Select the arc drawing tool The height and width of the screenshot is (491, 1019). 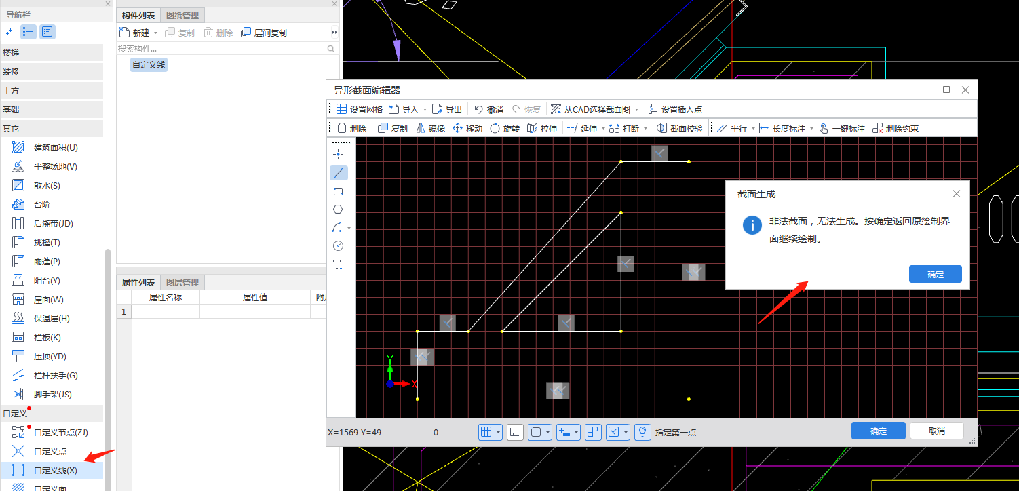tap(337, 228)
